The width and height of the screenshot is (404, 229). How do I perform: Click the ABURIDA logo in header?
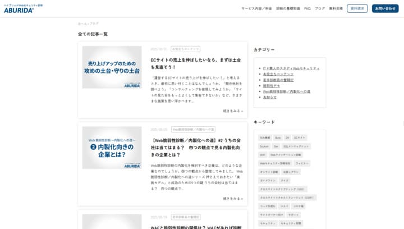[23, 9]
